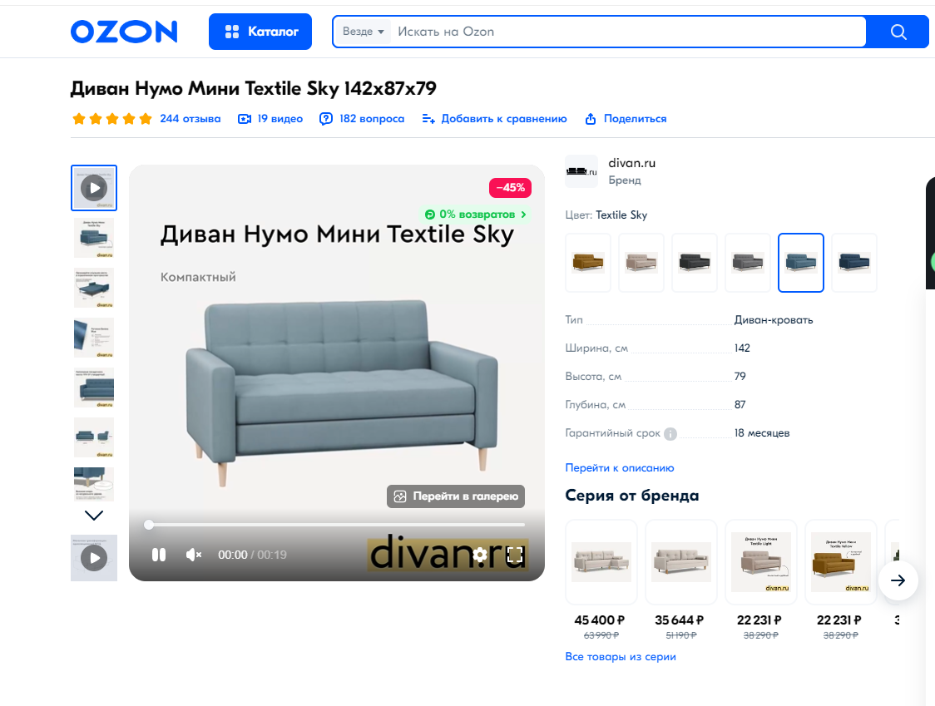Open the Textile Light sofa card
This screenshot has width=935, height=706.
tap(761, 561)
